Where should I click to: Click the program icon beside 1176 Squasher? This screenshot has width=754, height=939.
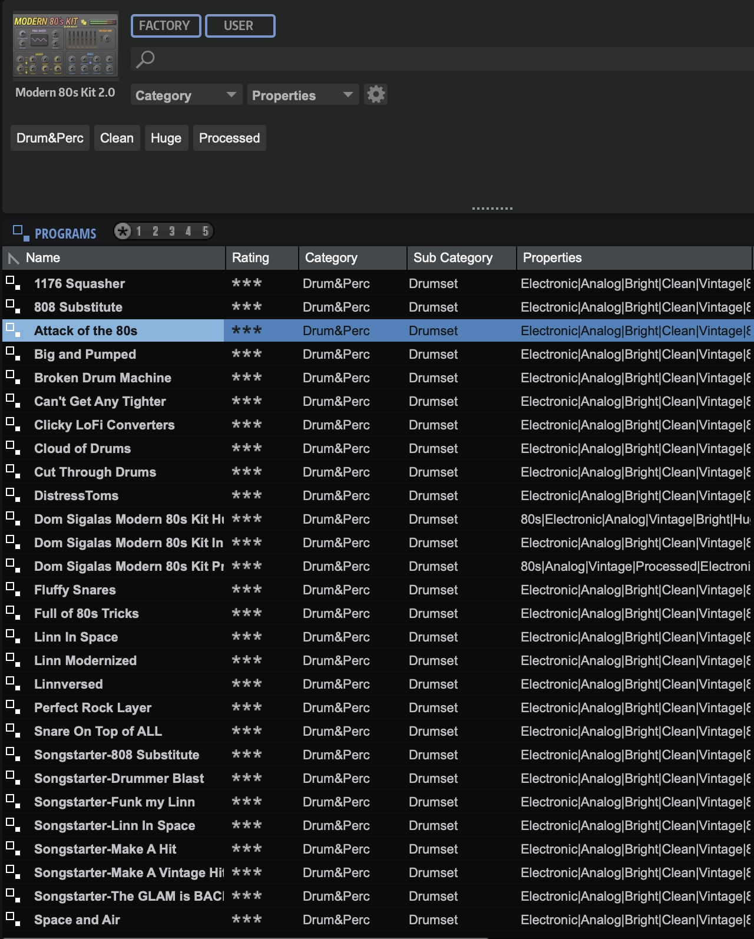click(x=13, y=283)
